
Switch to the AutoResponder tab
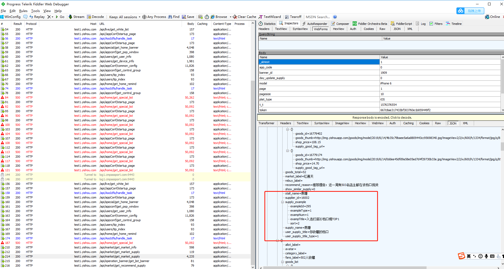(315, 24)
